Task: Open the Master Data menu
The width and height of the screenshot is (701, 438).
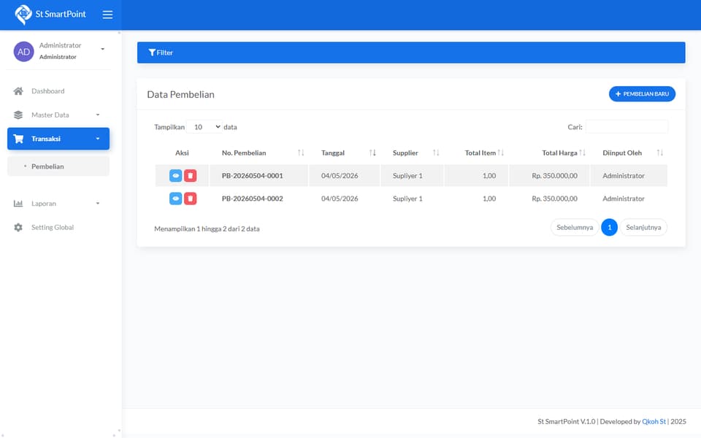Action: pos(58,115)
